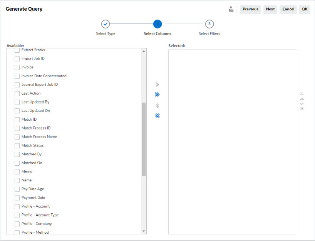The width and height of the screenshot is (315, 241).
Task: Check Journal Export Job ID checkbox
Action: tap(17, 85)
